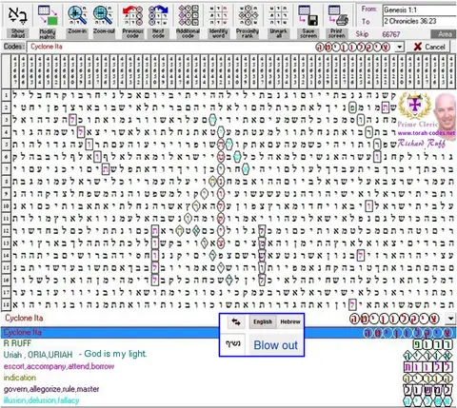The width and height of the screenshot is (457, 408).
Task: Open the Codes dropdown arrow
Action: coord(400,48)
